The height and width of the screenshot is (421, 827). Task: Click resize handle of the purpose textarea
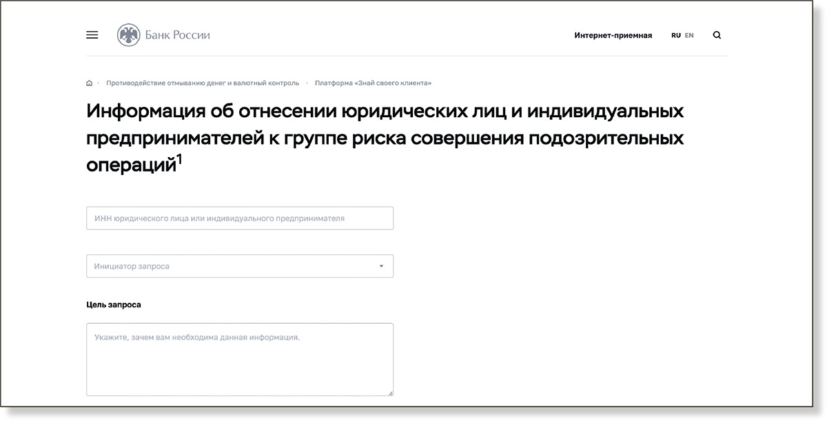pos(390,393)
